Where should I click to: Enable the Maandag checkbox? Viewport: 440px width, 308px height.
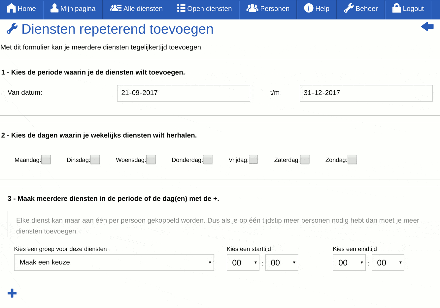click(x=46, y=159)
